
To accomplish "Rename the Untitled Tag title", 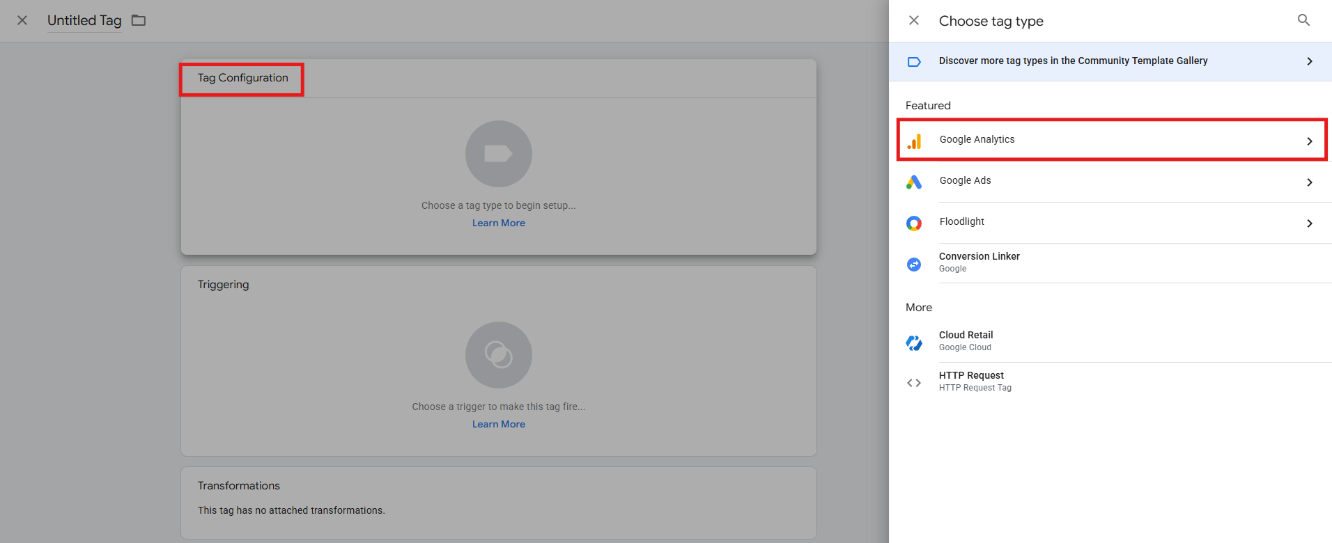I will point(84,20).
